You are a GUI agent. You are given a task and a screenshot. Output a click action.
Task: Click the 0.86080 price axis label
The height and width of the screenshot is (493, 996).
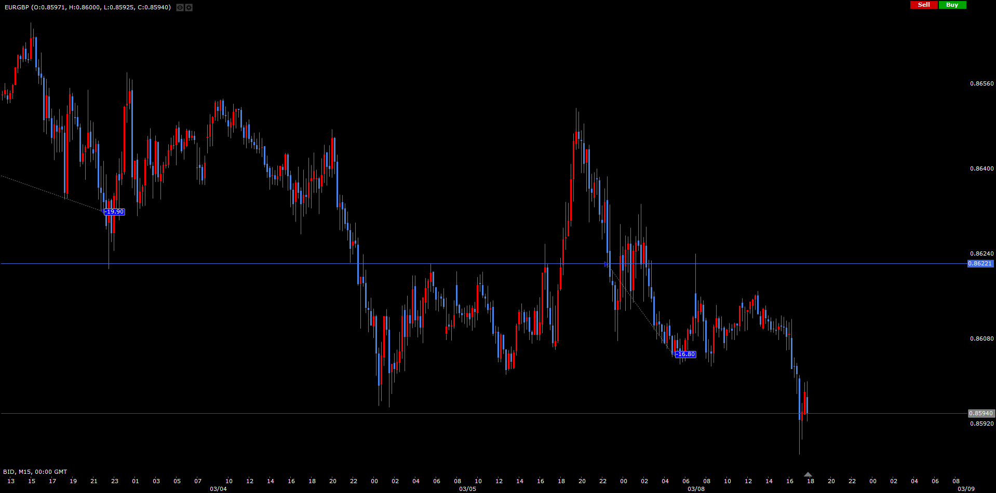[x=981, y=339]
